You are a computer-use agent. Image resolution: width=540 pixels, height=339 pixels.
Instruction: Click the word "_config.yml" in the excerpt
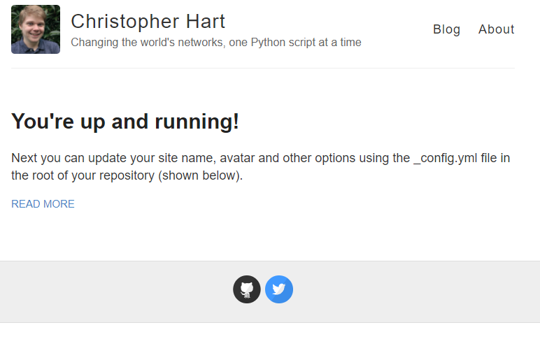pyautogui.click(x=446, y=158)
